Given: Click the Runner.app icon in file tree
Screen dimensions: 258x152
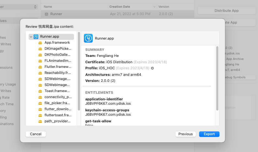Looking at the screenshot, I should (x=36, y=37).
